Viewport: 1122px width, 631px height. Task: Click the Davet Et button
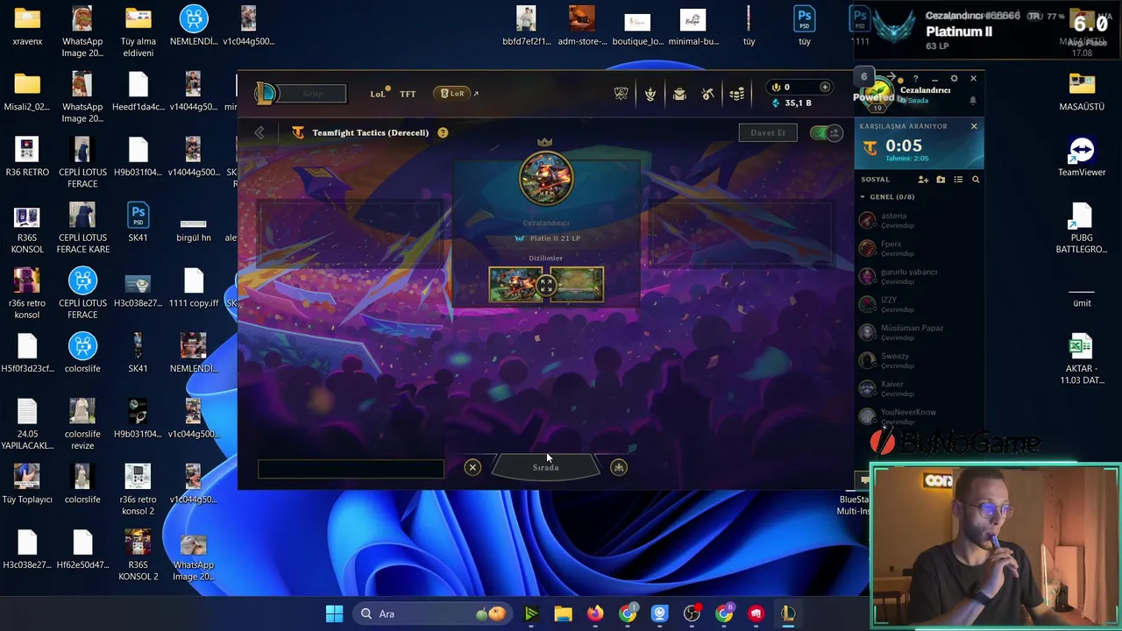[x=768, y=132]
